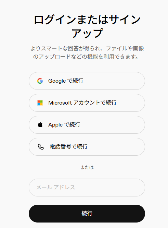Click the subtitle line 'のアップロードなどの機能'
Image resolution: width=168 pixels, height=228 pixels.
86,57
